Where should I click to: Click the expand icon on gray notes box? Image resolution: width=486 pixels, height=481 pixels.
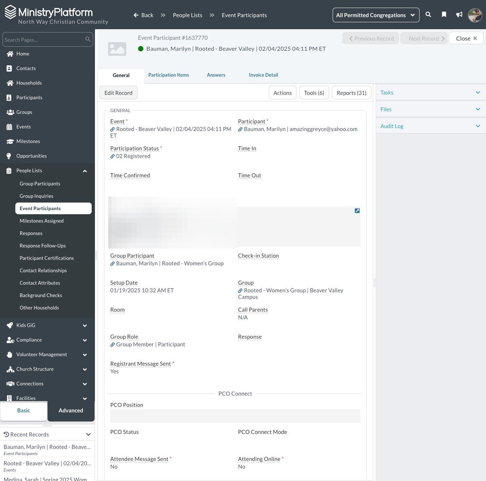(357, 211)
